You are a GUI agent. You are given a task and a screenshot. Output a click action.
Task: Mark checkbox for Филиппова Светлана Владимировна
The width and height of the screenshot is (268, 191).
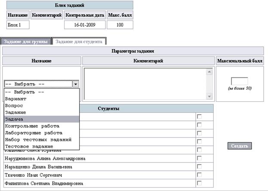(x=199, y=183)
